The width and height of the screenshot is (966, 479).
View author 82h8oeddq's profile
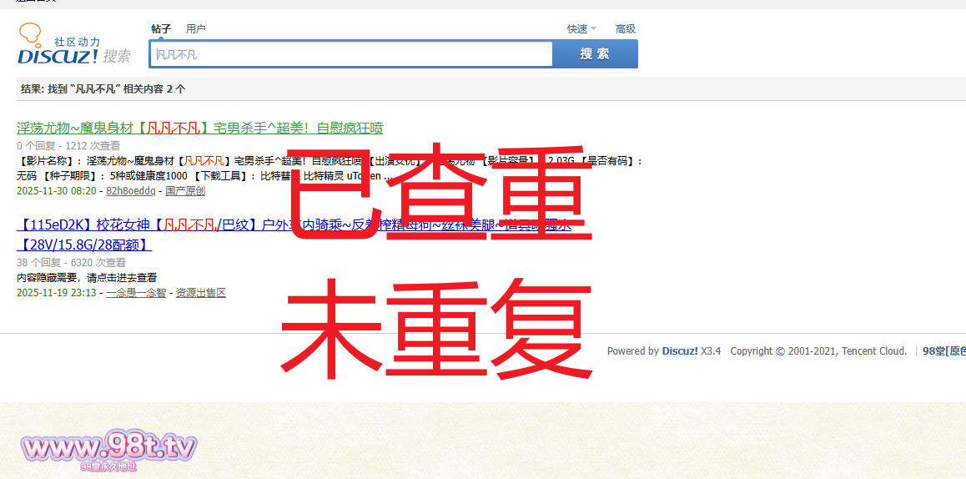[130, 191]
